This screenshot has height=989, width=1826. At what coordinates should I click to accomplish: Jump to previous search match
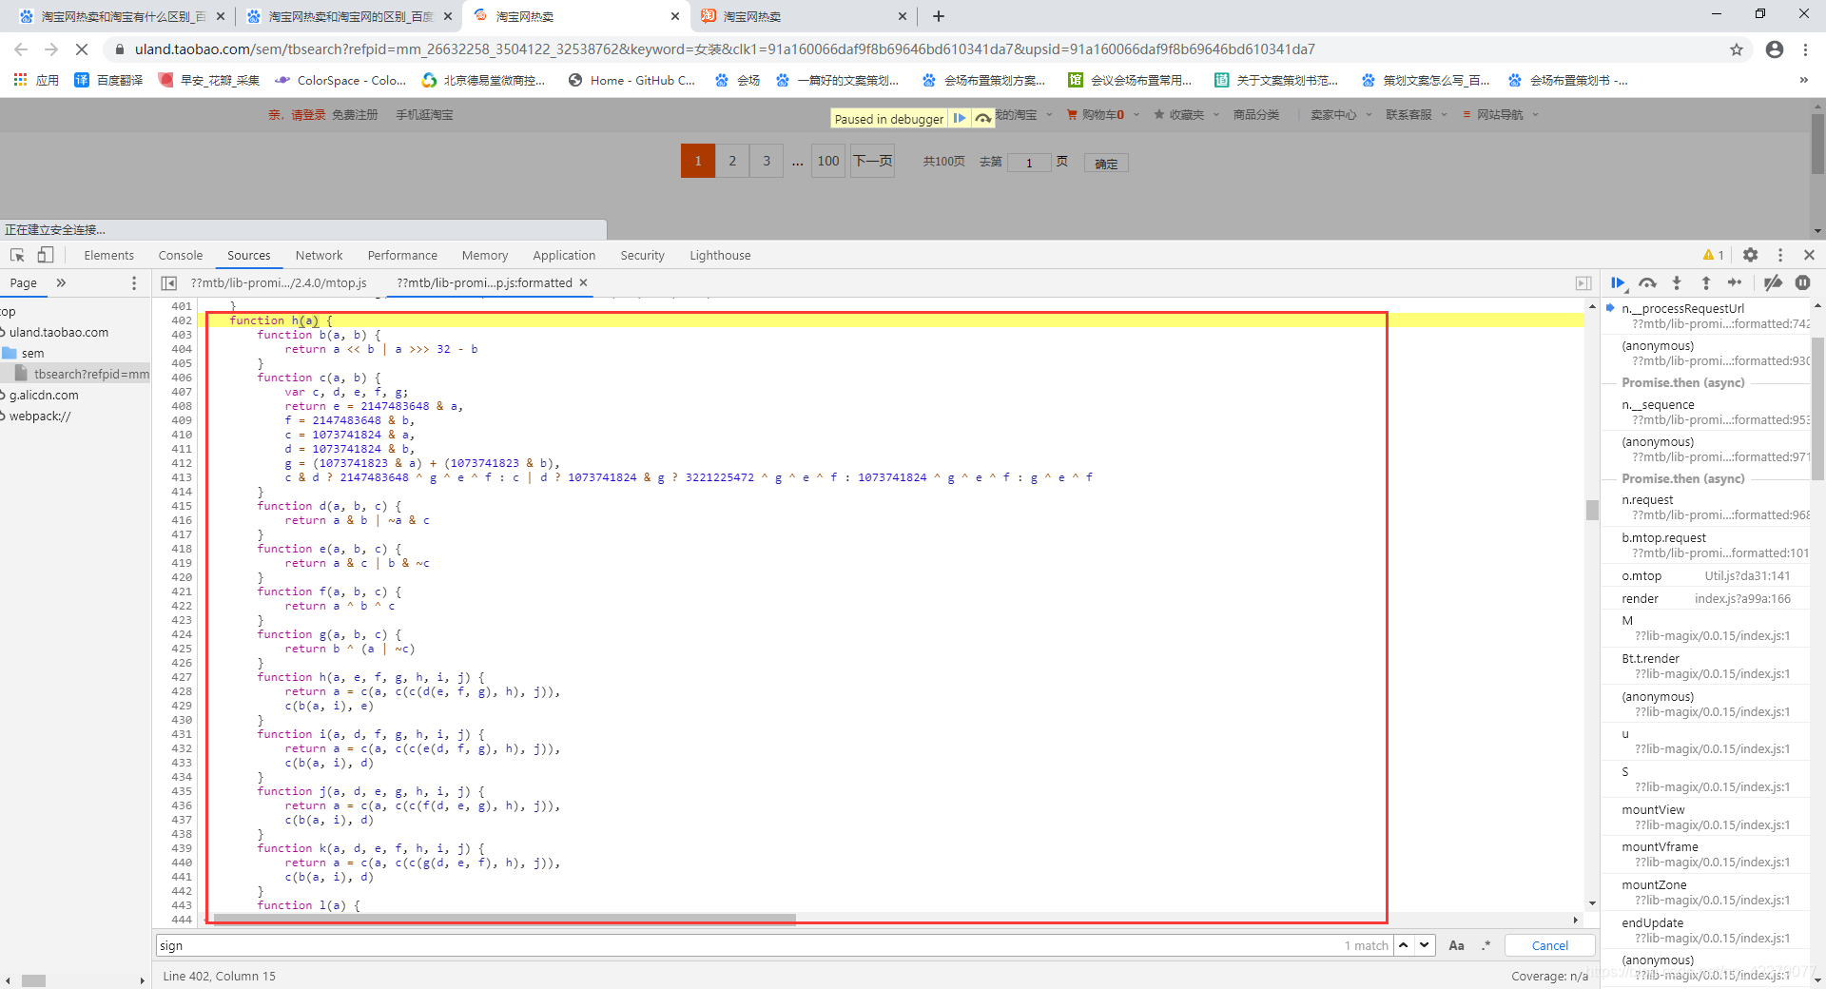(1404, 945)
